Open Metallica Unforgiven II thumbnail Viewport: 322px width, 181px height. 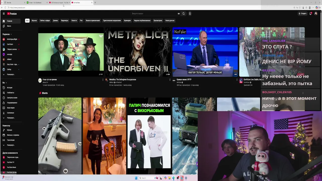coord(138,52)
